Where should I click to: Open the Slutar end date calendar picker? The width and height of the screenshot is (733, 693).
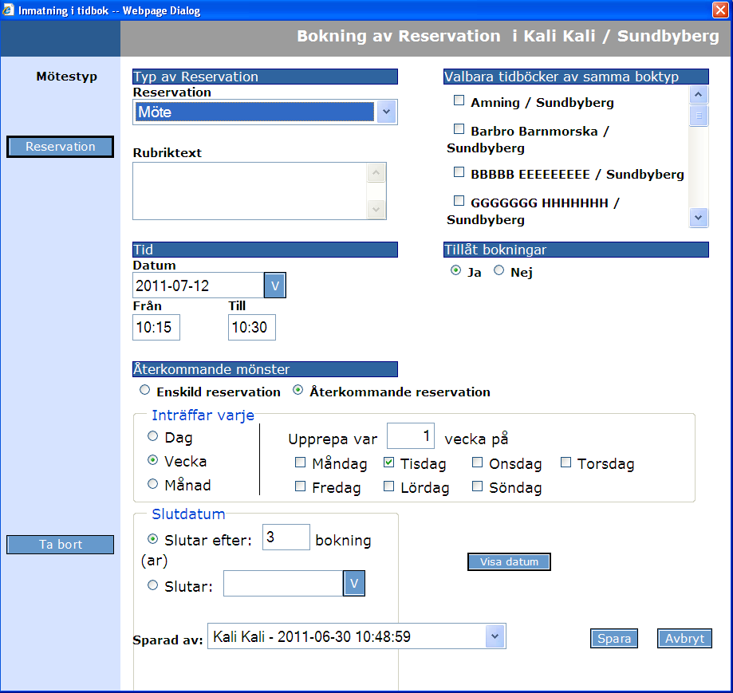click(x=354, y=583)
